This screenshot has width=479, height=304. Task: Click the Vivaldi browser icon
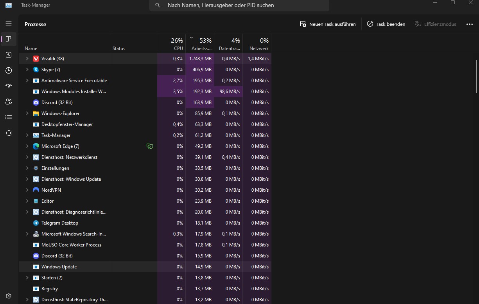coord(36,59)
